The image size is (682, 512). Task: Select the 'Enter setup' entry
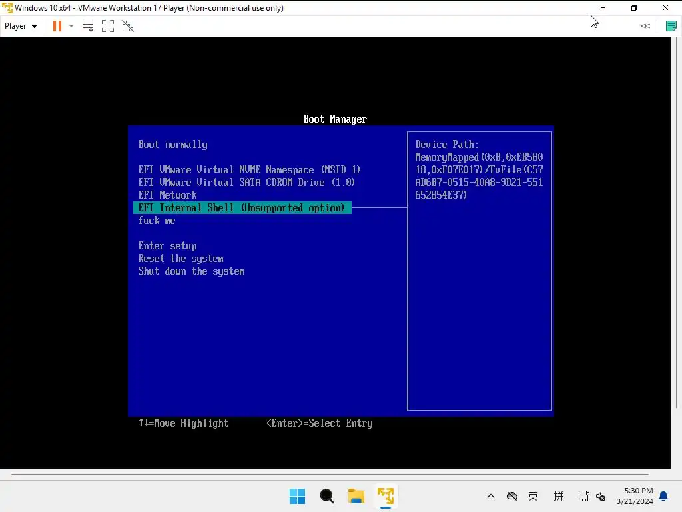click(x=167, y=246)
